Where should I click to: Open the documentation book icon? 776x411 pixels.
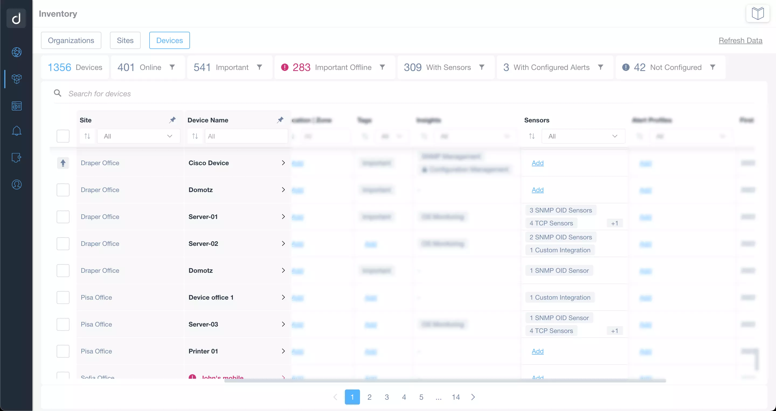click(758, 13)
